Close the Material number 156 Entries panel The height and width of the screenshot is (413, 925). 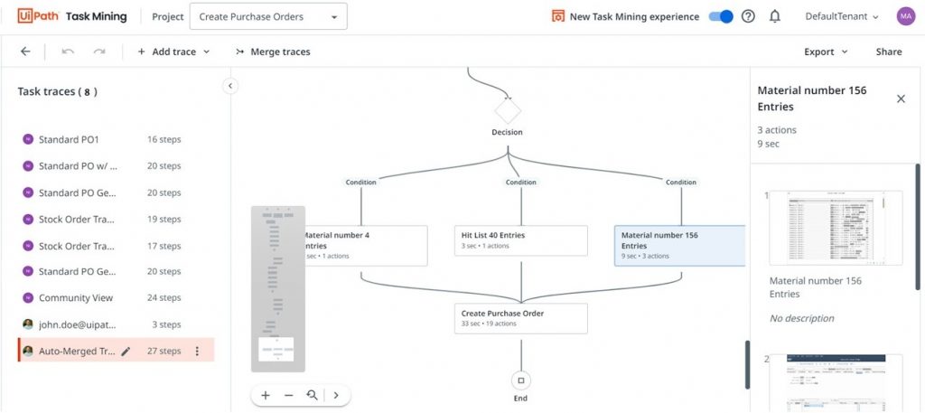(901, 99)
